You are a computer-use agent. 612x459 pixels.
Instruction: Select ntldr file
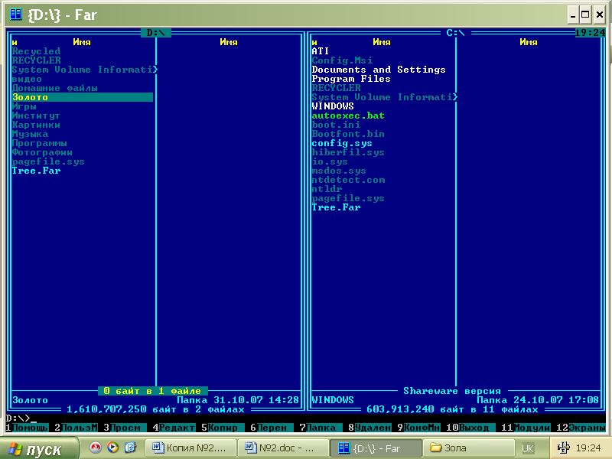[x=327, y=189]
